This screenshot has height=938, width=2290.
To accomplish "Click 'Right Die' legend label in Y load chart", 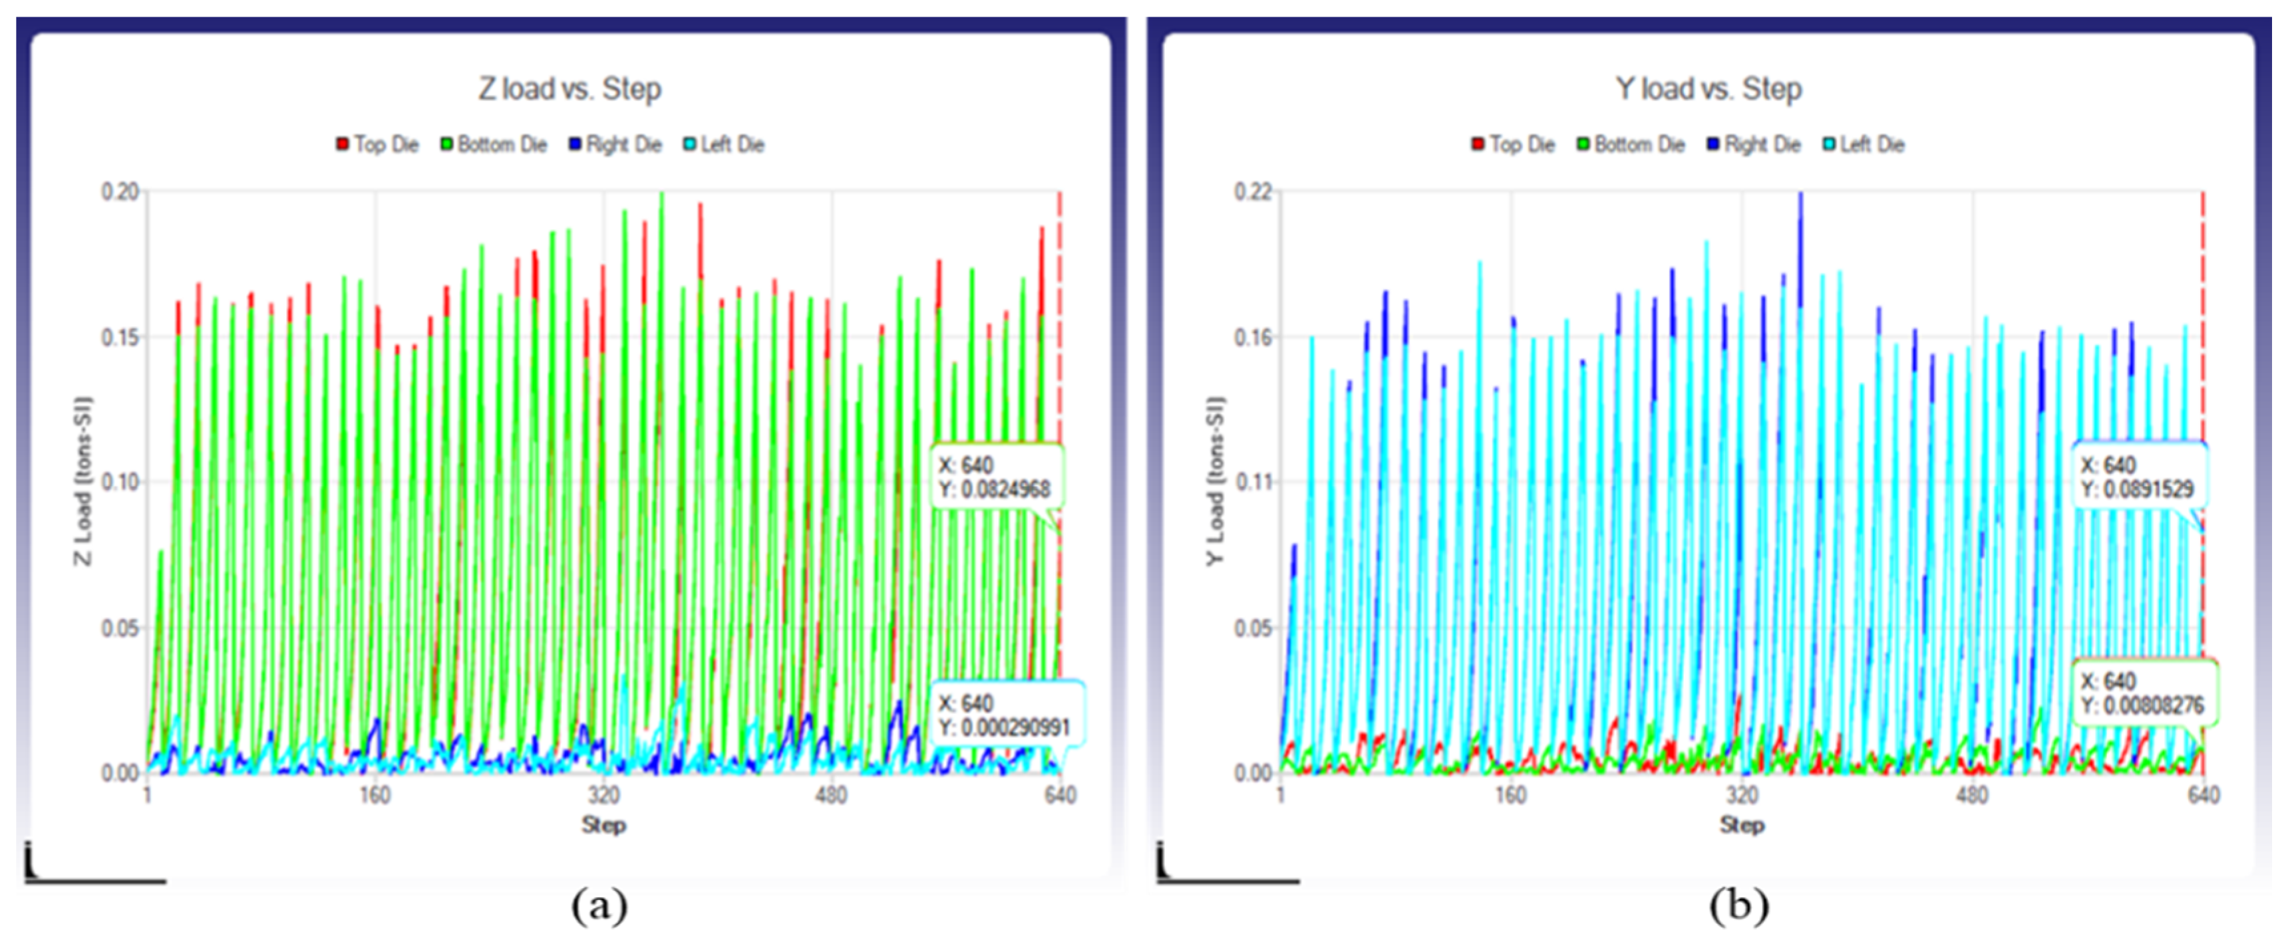I will click(x=1762, y=144).
